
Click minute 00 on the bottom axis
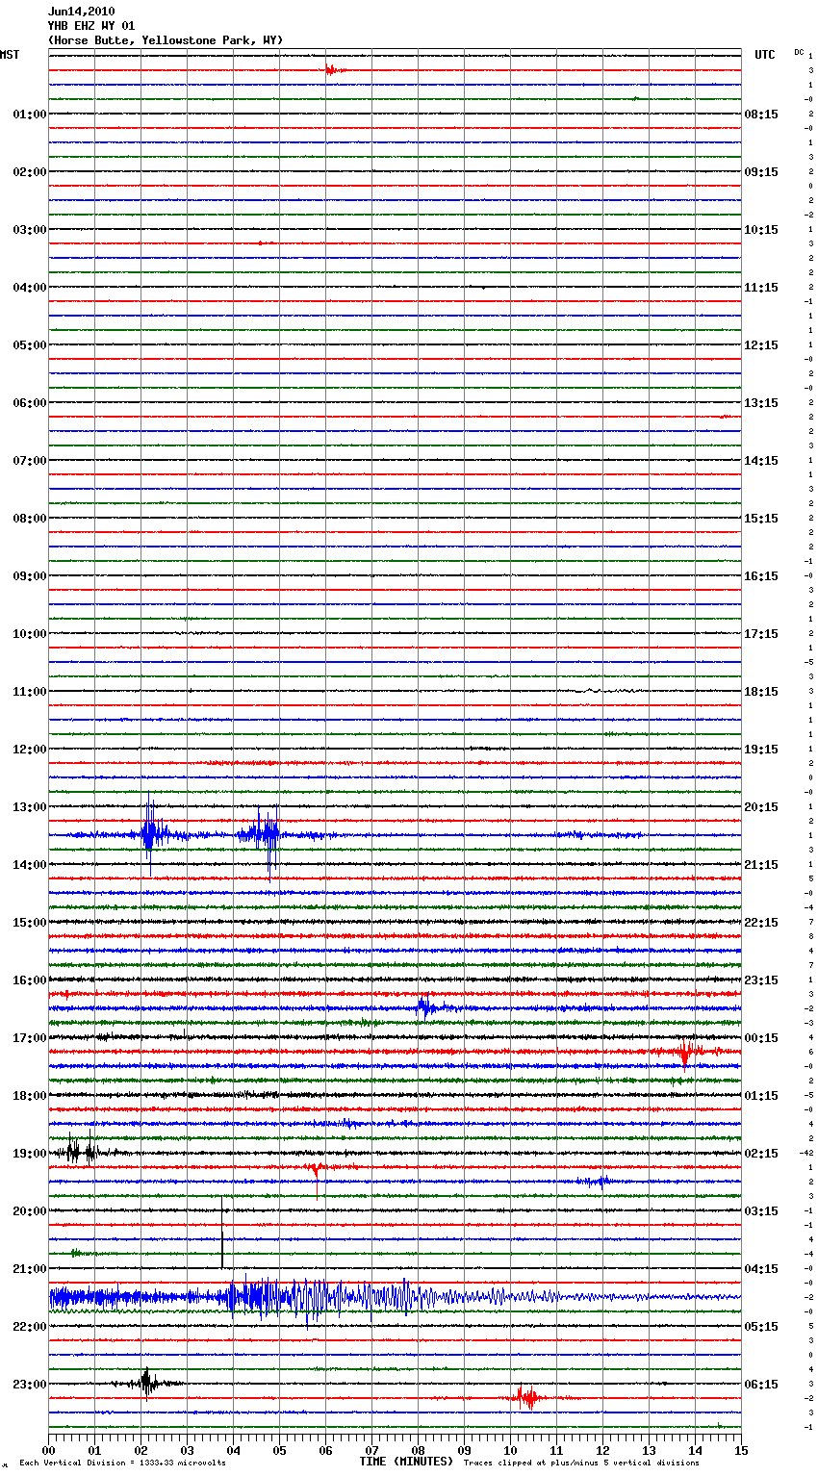pyautogui.click(x=48, y=1450)
